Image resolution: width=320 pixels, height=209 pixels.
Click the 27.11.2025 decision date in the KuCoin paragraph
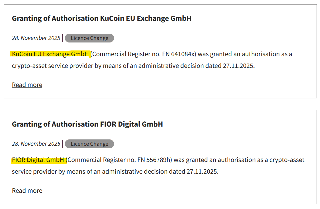coord(238,66)
